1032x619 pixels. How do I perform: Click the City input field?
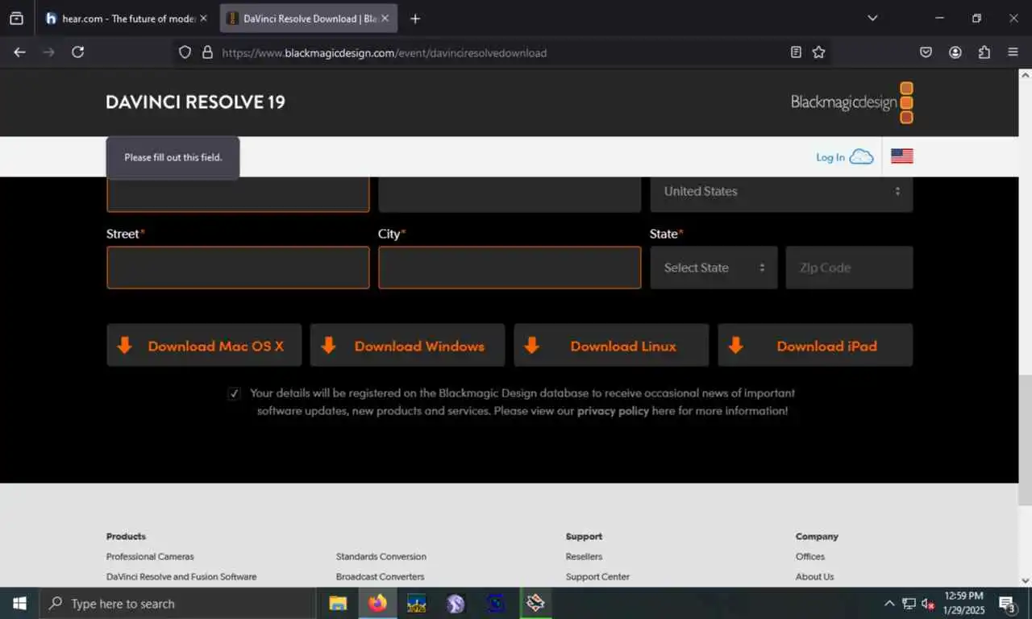click(x=510, y=268)
